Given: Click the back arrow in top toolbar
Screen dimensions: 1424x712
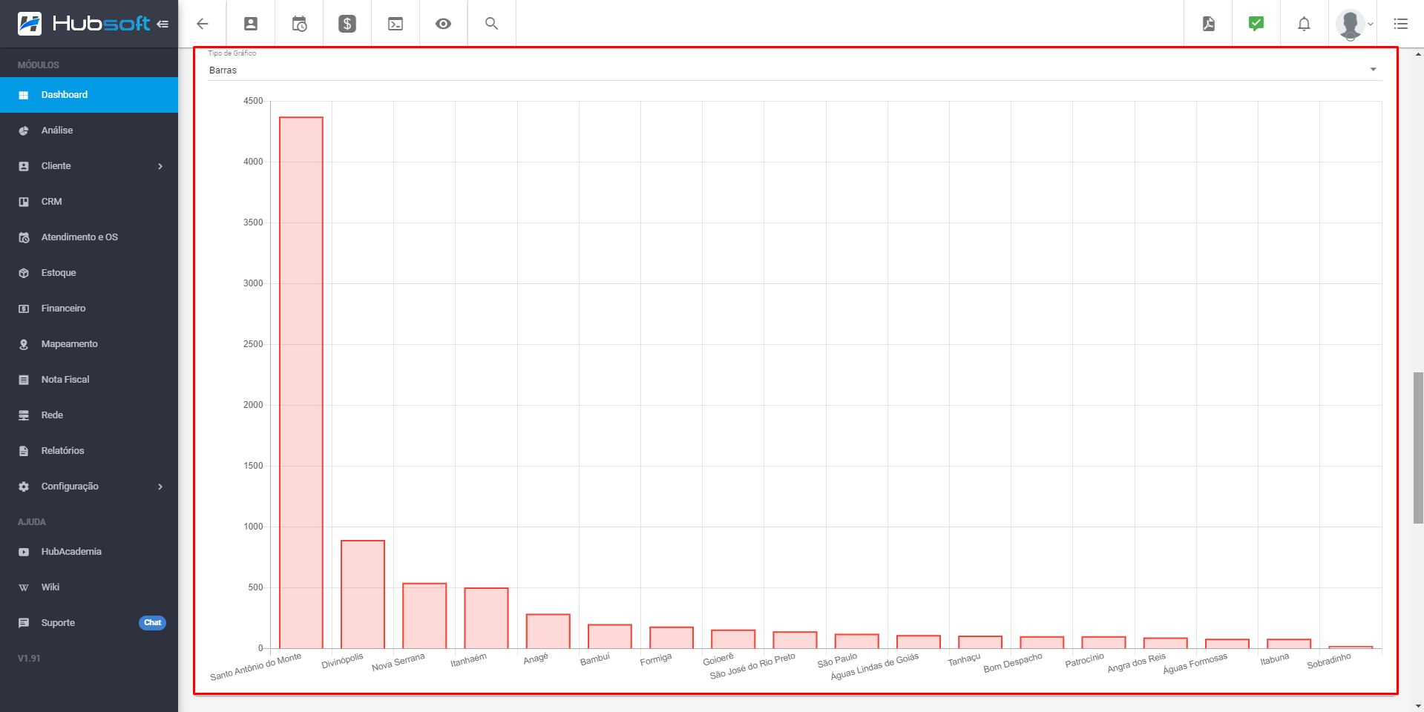Looking at the screenshot, I should (202, 24).
